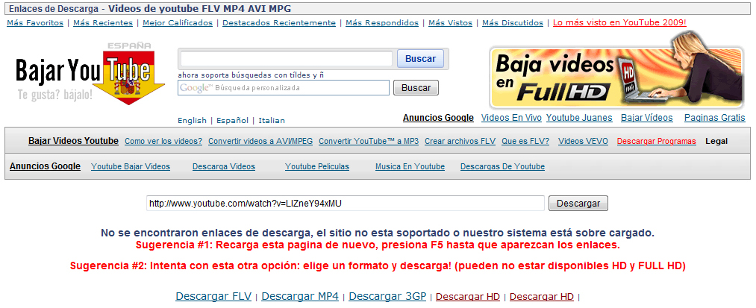Open the Videos VEVO link
756x308 pixels.
coord(583,142)
